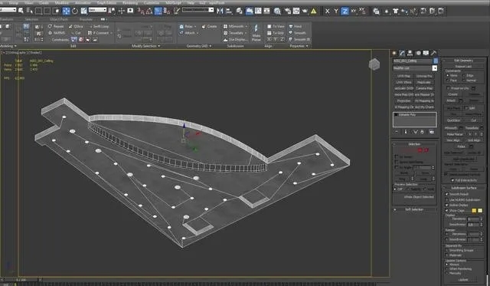This screenshot has height=286, width=490.
Task: Toggle Angle Snap in main toolbar
Action: pos(149,12)
